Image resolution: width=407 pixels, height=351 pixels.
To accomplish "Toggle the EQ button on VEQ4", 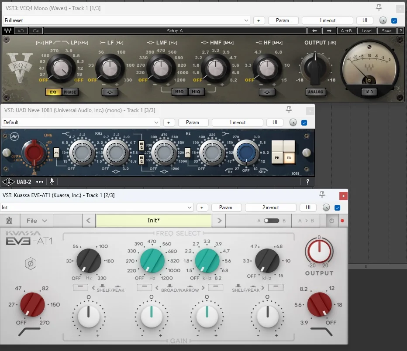I will pos(53,92).
